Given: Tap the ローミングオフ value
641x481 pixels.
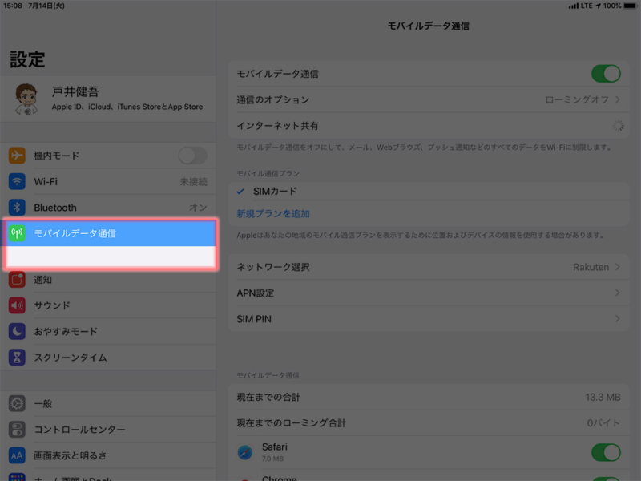Looking at the screenshot, I should pyautogui.click(x=576, y=99).
